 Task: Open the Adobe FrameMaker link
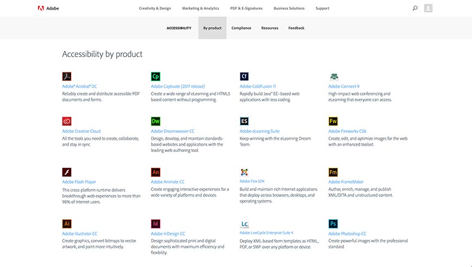346,182
